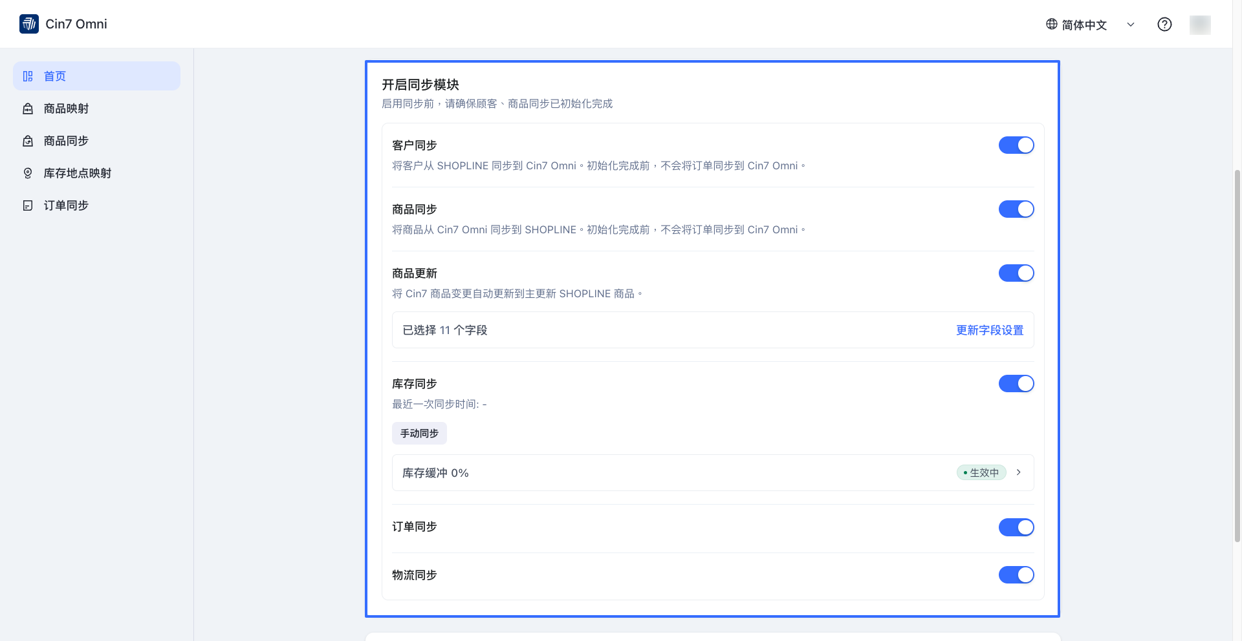Click the Cin7 Omni title text
1242x641 pixels.
pyautogui.click(x=76, y=24)
